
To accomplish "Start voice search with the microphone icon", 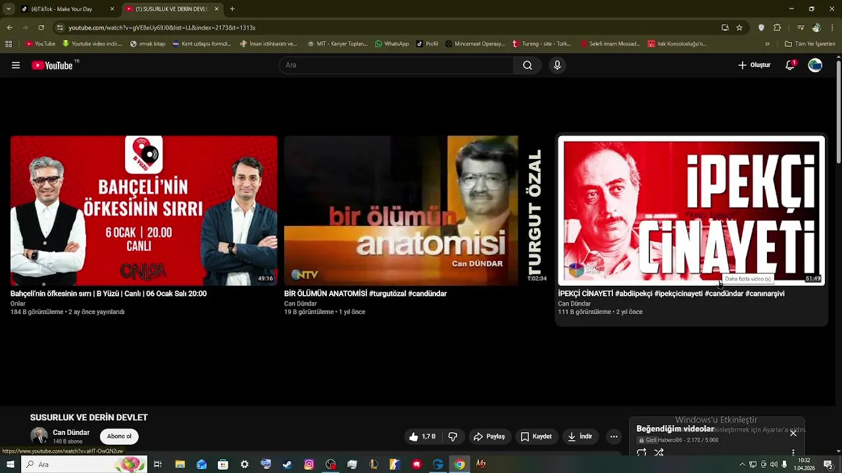I will pyautogui.click(x=557, y=65).
